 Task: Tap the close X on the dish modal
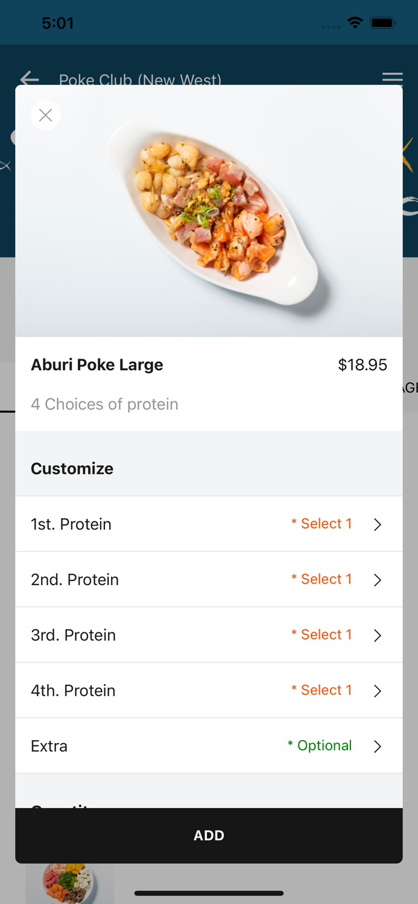click(45, 115)
